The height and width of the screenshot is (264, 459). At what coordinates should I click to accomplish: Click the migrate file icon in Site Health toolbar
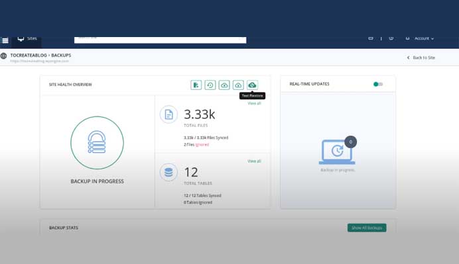pos(196,85)
